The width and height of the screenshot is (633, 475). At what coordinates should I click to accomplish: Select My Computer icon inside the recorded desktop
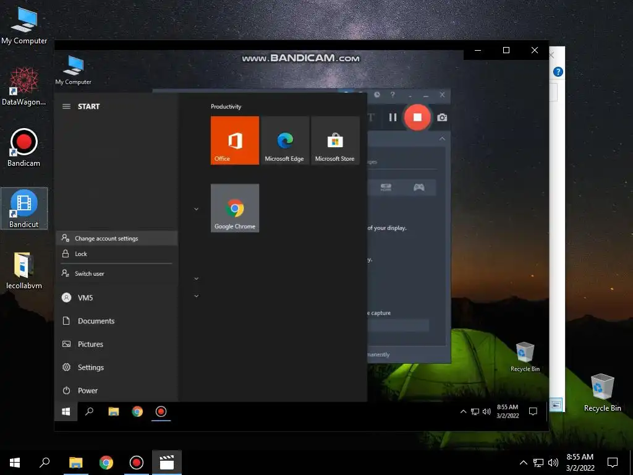tap(74, 71)
